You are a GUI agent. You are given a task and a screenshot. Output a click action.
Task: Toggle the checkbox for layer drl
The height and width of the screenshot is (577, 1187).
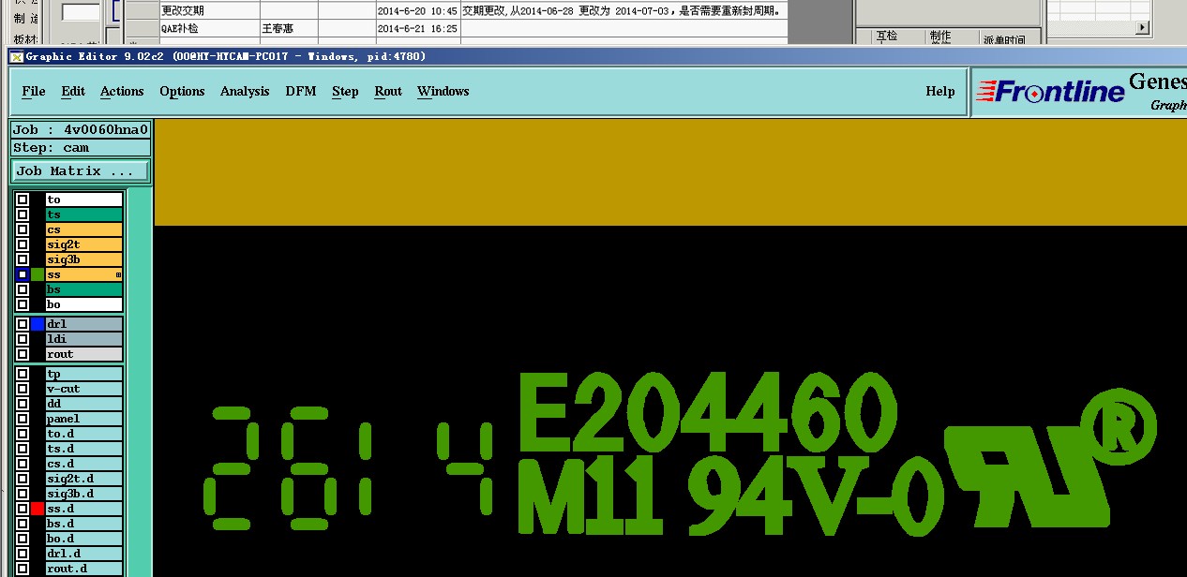click(x=23, y=324)
